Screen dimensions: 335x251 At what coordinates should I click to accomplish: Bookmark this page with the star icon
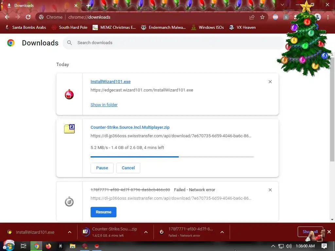(262, 17)
